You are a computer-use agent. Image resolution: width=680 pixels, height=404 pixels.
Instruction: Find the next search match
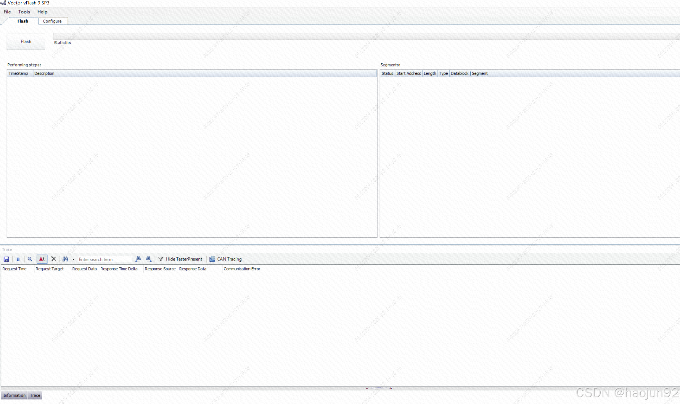149,259
